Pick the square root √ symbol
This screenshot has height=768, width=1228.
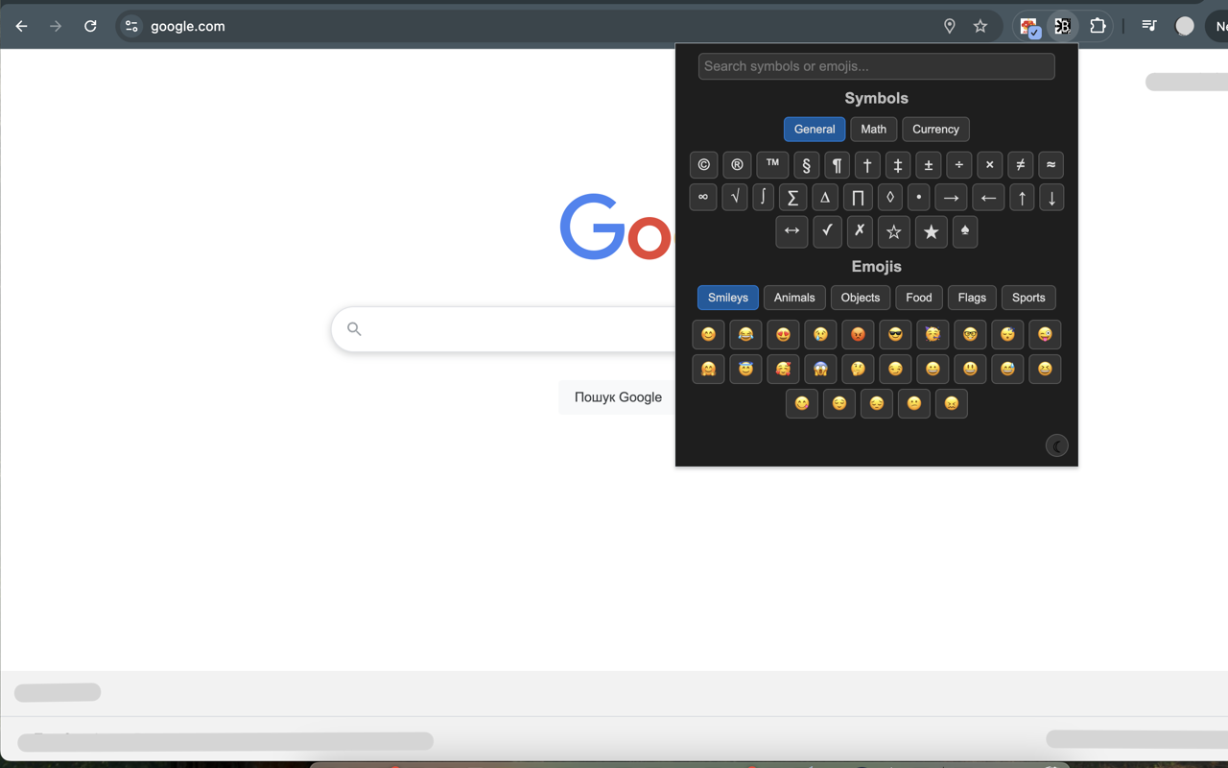click(x=735, y=198)
